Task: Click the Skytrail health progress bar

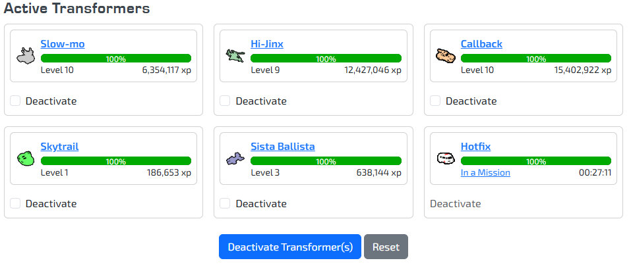Action: (x=116, y=161)
